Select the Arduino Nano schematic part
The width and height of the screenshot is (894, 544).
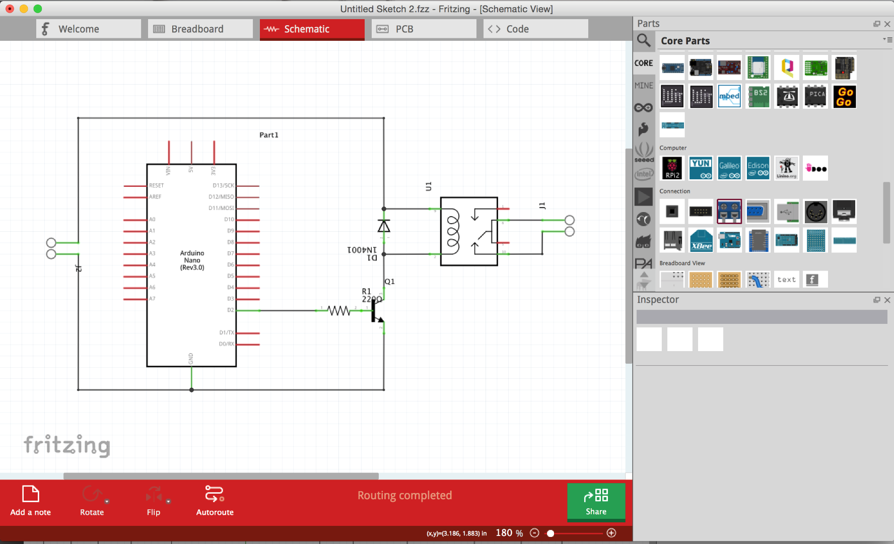[x=191, y=265]
